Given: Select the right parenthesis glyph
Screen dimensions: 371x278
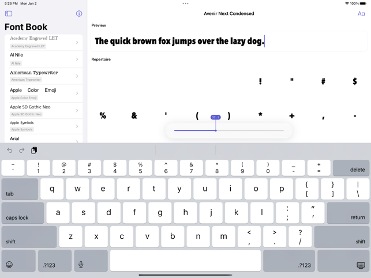Looking at the screenshot, I should click(229, 116).
